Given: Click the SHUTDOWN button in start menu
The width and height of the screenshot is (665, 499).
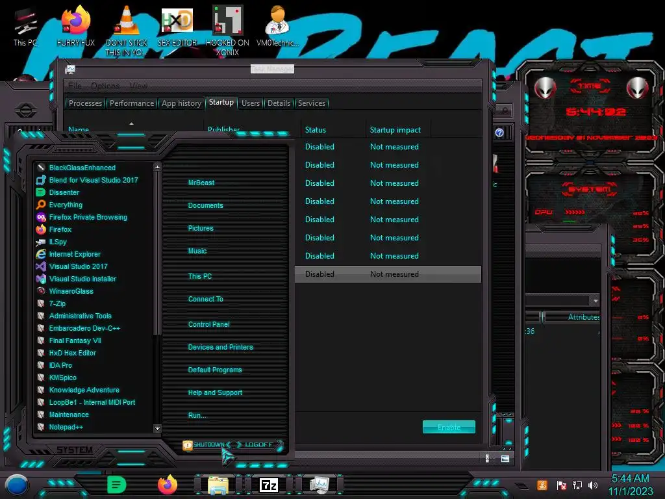Looking at the screenshot, I should tap(208, 444).
